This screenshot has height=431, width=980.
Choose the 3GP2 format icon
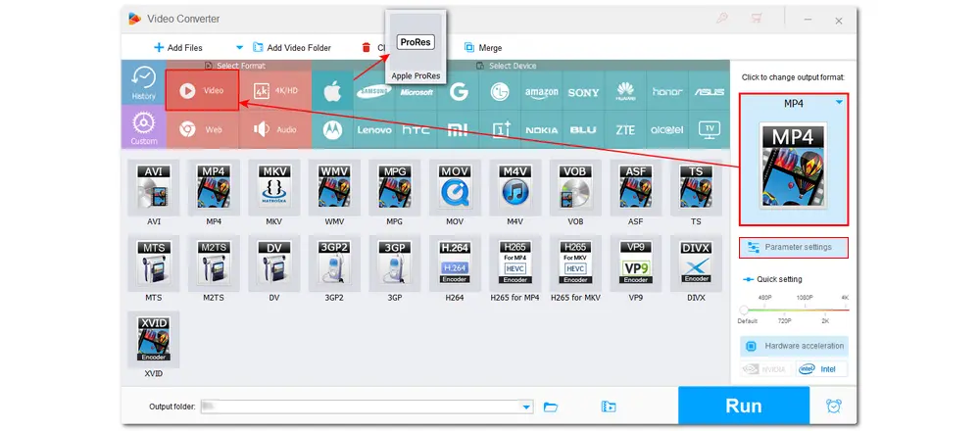(x=334, y=263)
